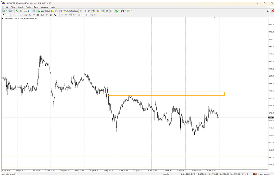275x176 pixels.
Task: Toggle Chart Shift
Action: coord(111,11)
